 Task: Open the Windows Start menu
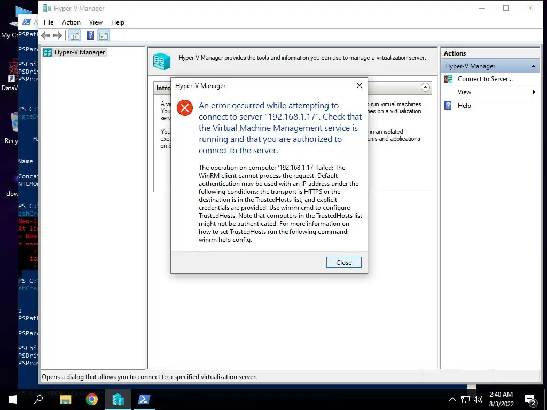coord(13,399)
